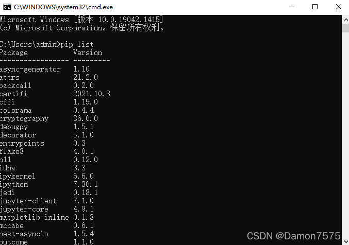This screenshot has height=245, width=349.
Task: Click the 'mccabe' package name
Action: coord(11,225)
